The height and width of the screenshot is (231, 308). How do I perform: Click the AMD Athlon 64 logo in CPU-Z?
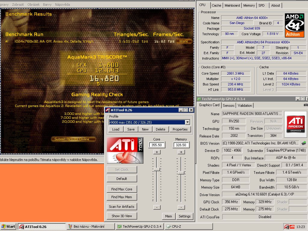coord(294,25)
